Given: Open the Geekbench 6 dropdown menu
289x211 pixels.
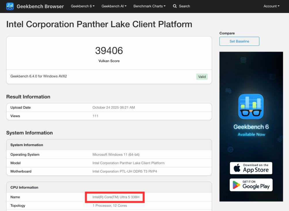Looking at the screenshot, I should click(x=83, y=6).
